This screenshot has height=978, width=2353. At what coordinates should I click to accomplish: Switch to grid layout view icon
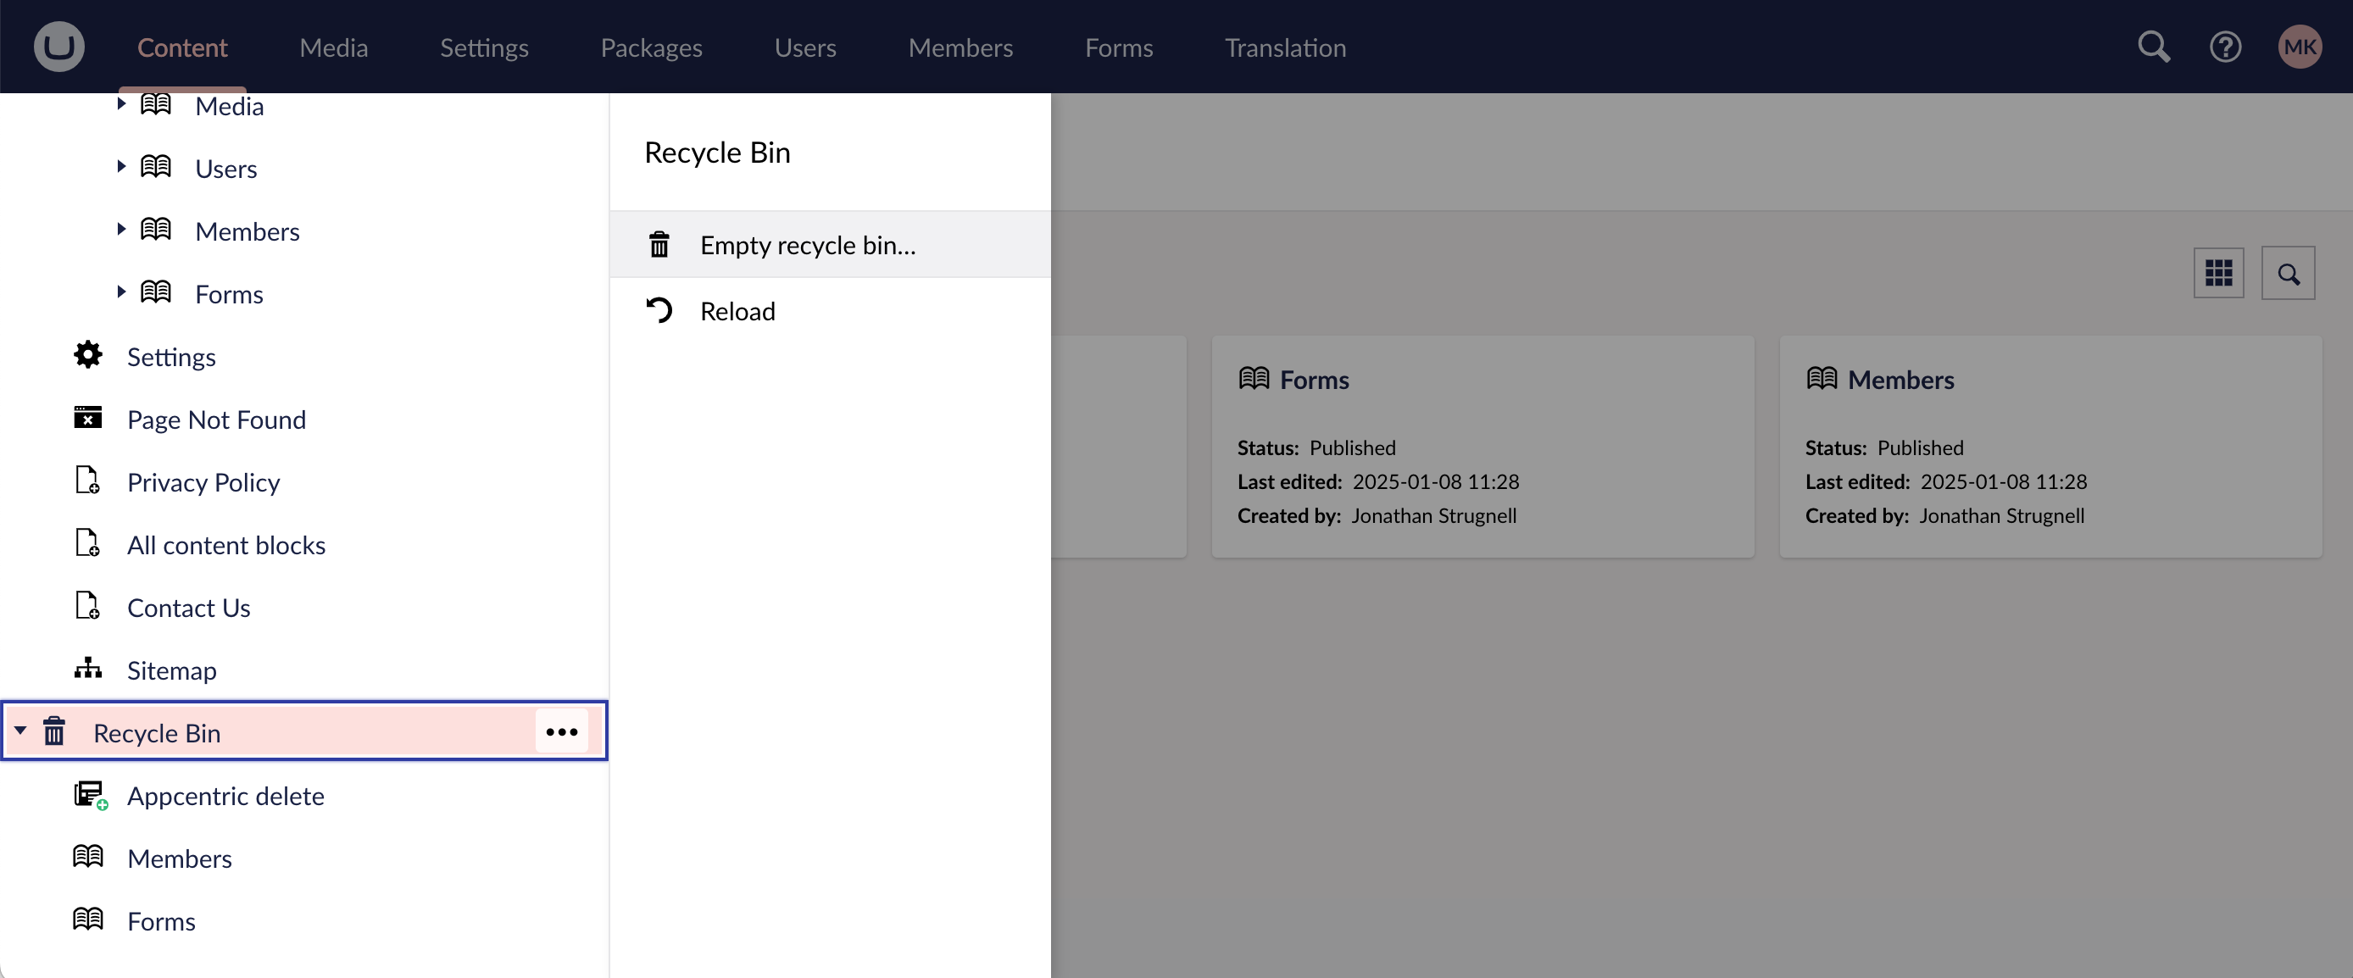pos(2218,272)
